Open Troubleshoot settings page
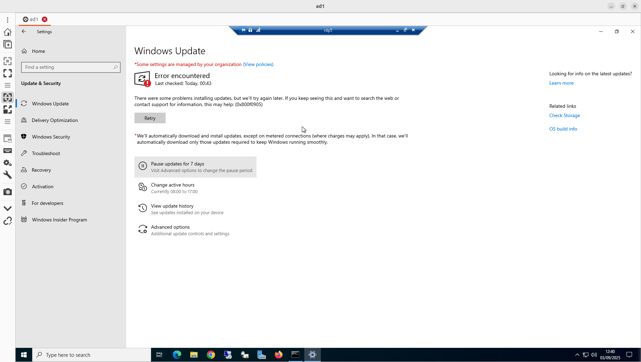The width and height of the screenshot is (641, 362). pyautogui.click(x=46, y=153)
